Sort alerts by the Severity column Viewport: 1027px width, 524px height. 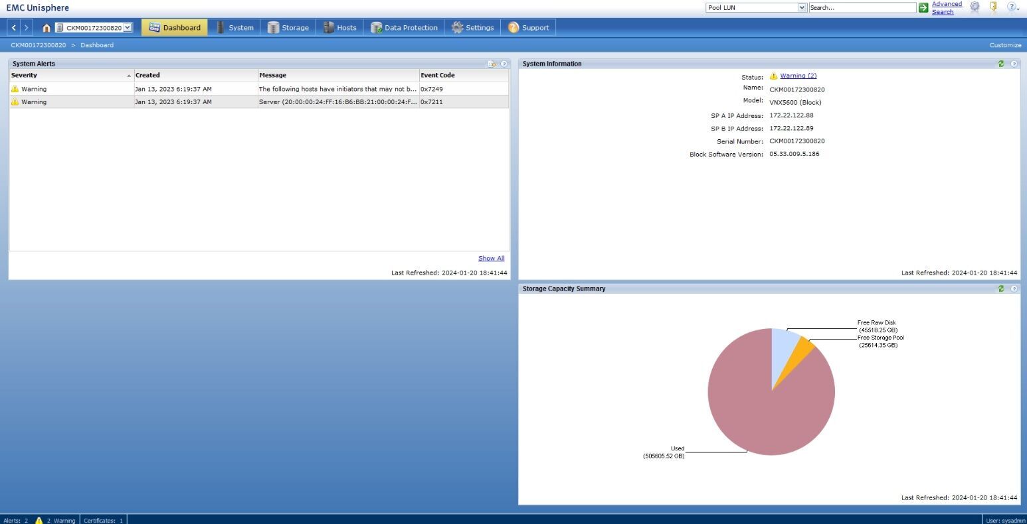71,75
